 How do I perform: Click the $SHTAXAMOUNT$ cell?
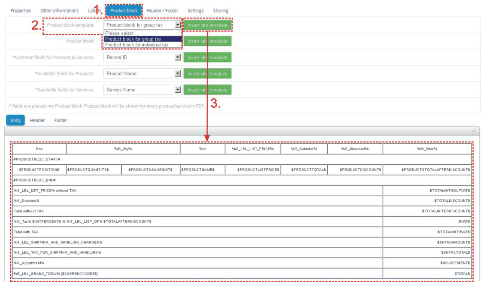click(427, 243)
